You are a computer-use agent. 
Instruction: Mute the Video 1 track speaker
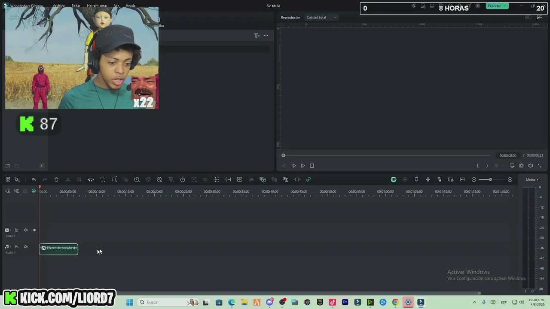26,230
